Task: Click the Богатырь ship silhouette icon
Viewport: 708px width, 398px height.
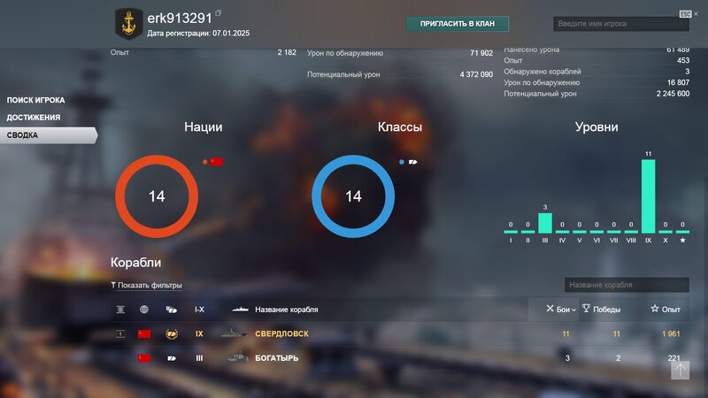Action: tap(235, 358)
